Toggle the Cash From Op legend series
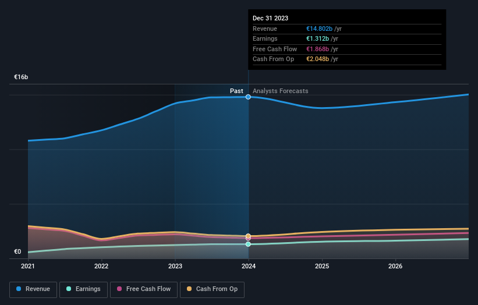 (x=212, y=289)
